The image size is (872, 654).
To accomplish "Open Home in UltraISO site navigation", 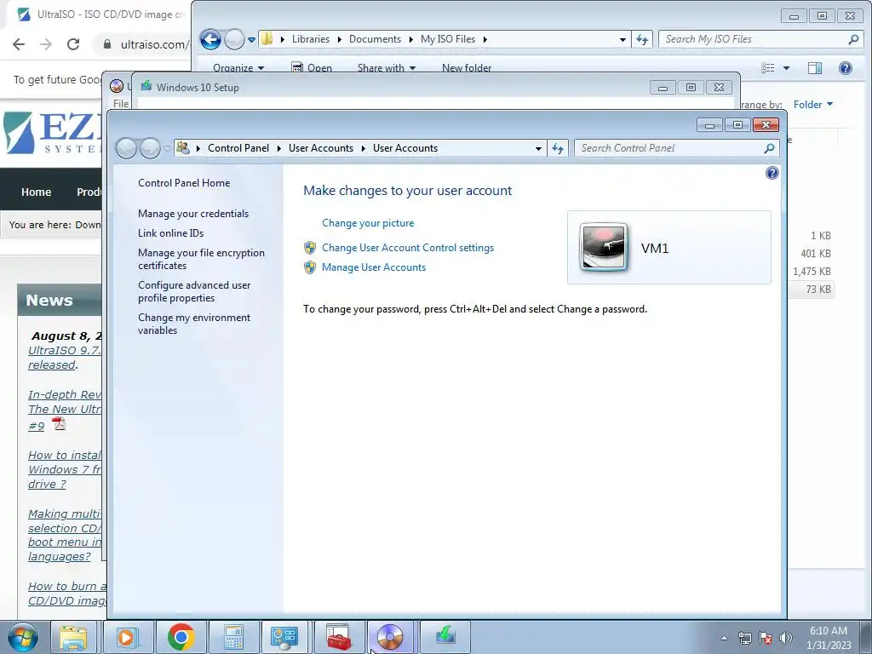I will (x=36, y=192).
